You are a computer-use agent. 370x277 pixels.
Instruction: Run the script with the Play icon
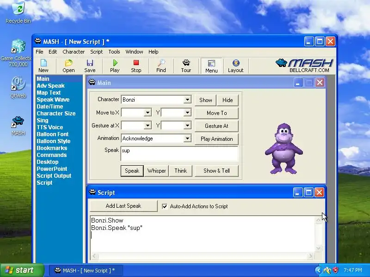click(115, 66)
